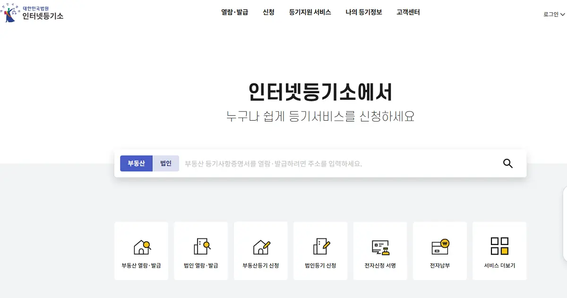Click the 누구나 쉽게 등기서비스를 신청하세요 subtitle
567x298 pixels.
(x=320, y=116)
